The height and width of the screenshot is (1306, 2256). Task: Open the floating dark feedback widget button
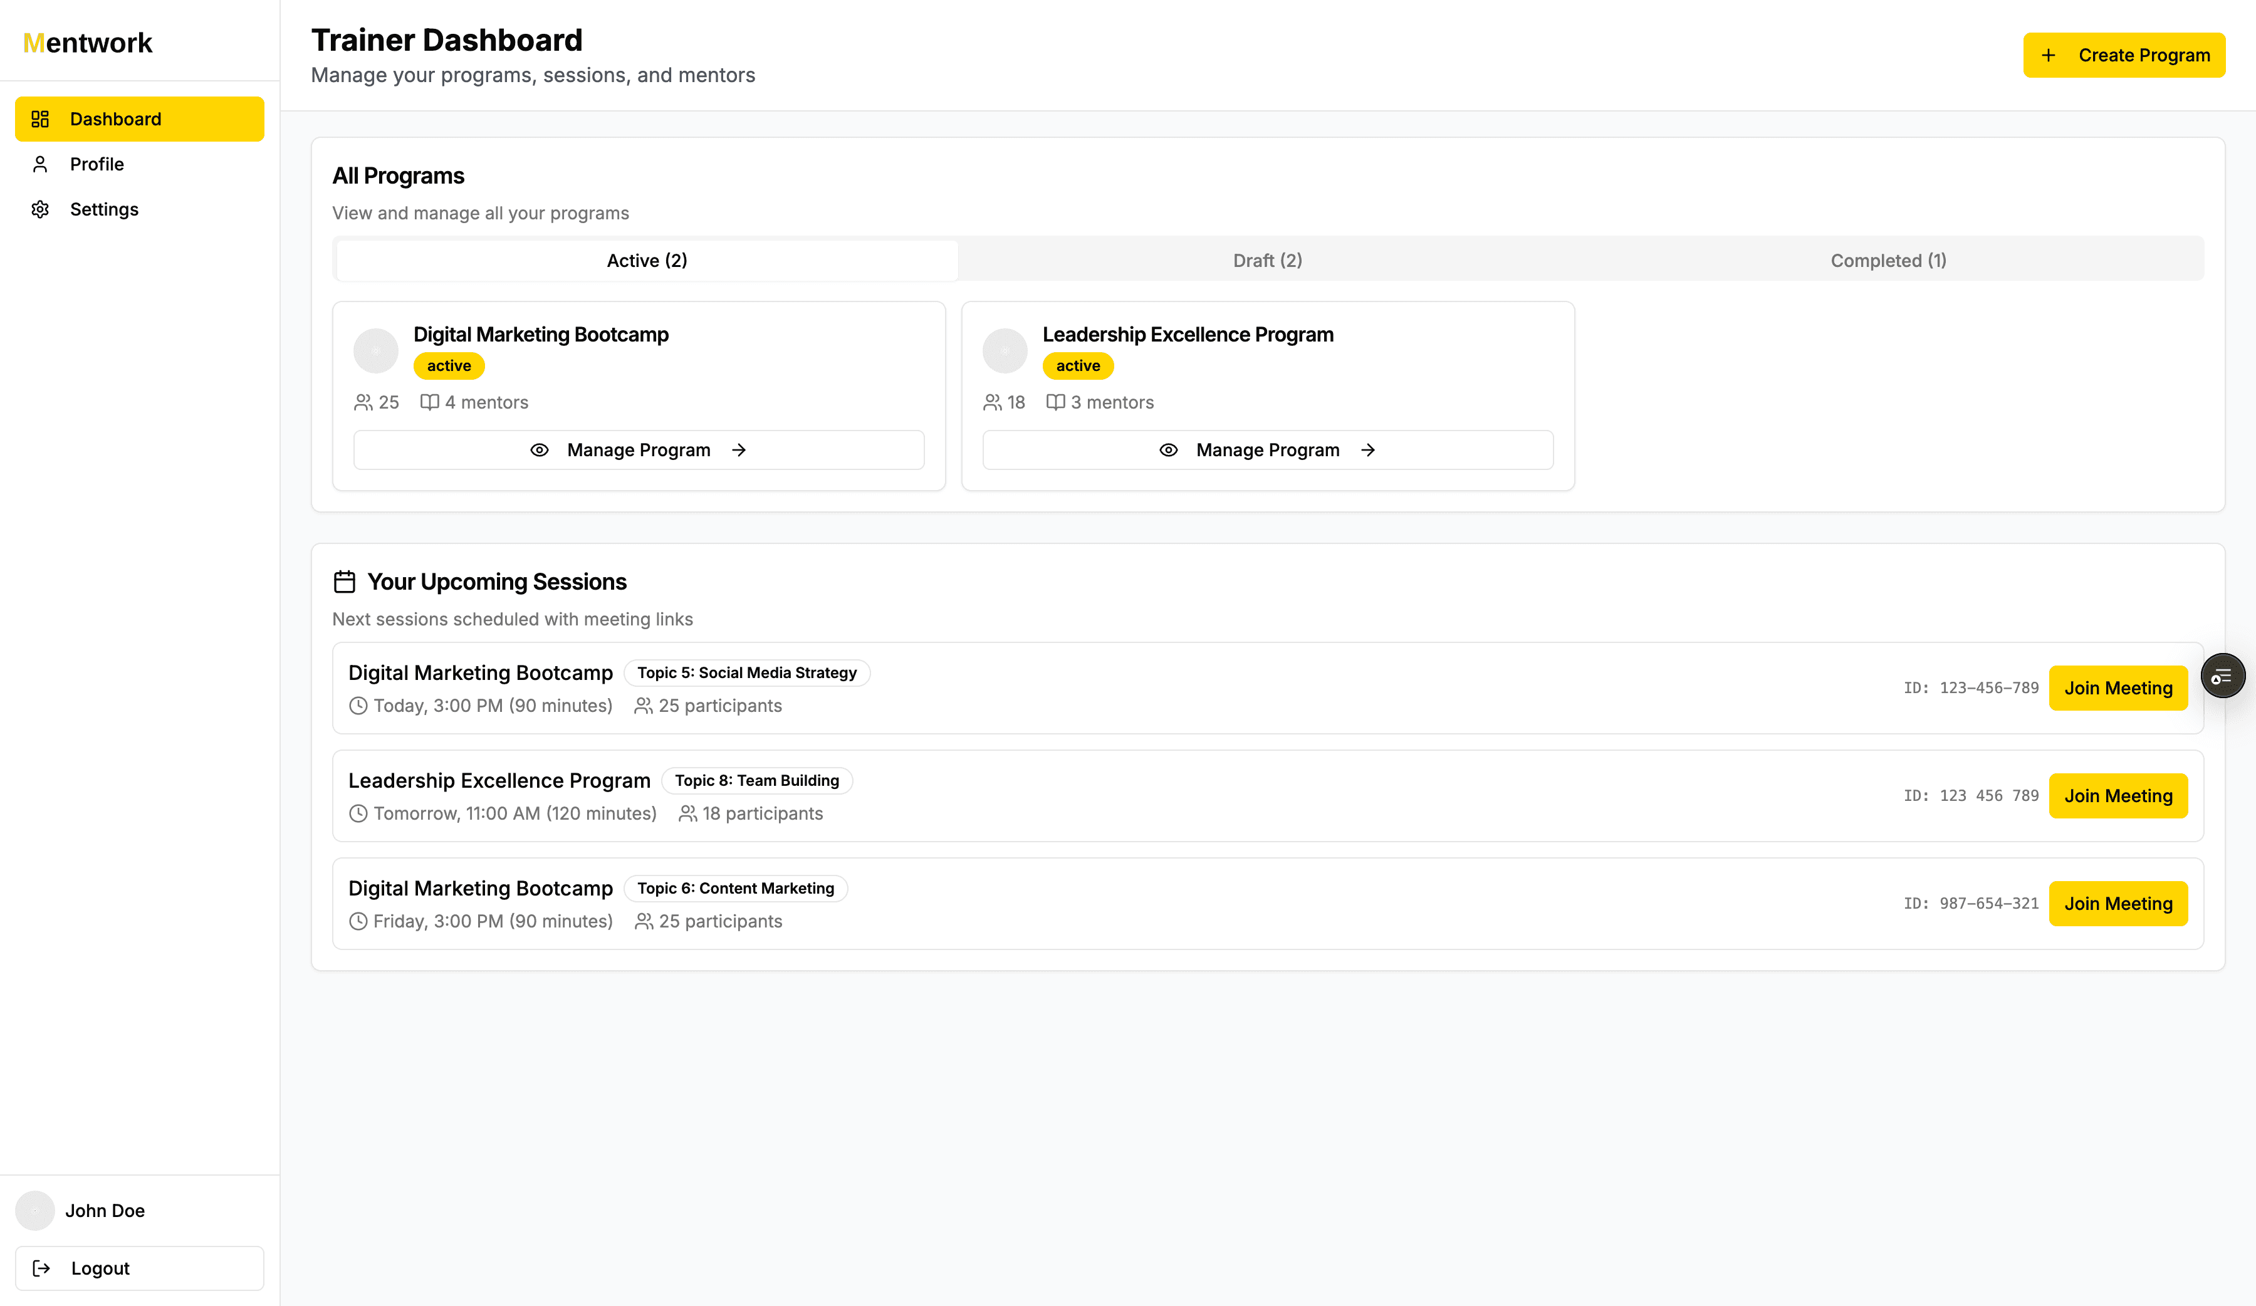pyautogui.click(x=2223, y=675)
